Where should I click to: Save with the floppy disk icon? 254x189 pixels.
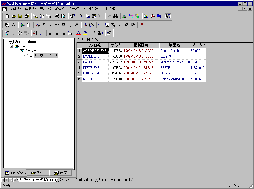click(x=20, y=16)
